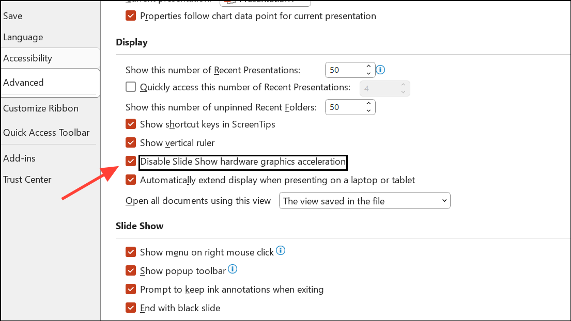Disable Slide Show hardware graphics acceleration

(131, 161)
